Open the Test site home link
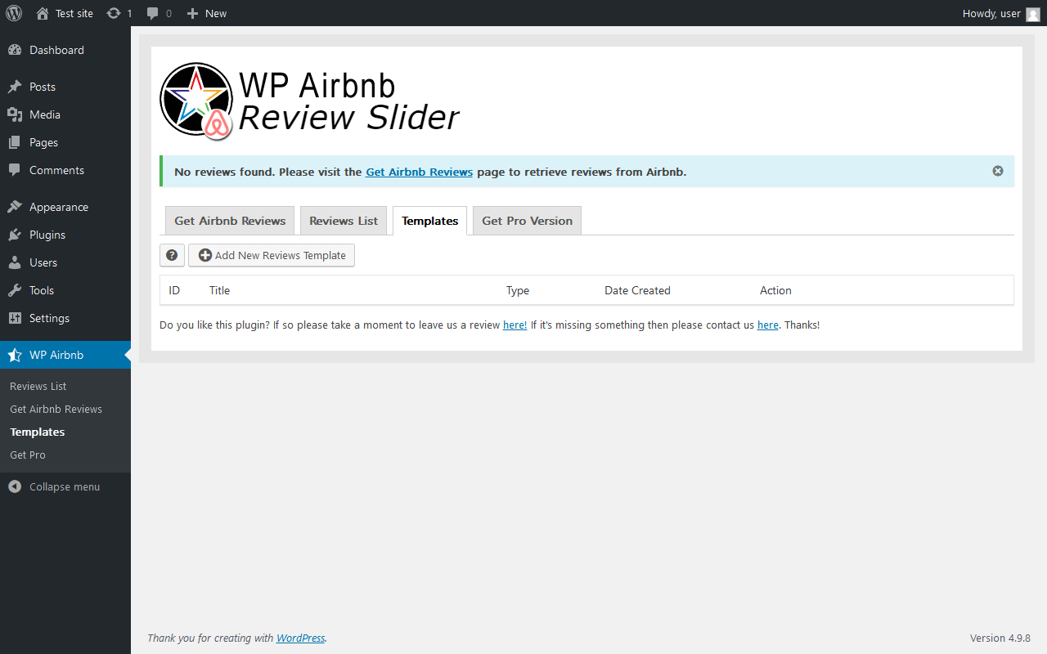The image size is (1047, 654). 65,13
